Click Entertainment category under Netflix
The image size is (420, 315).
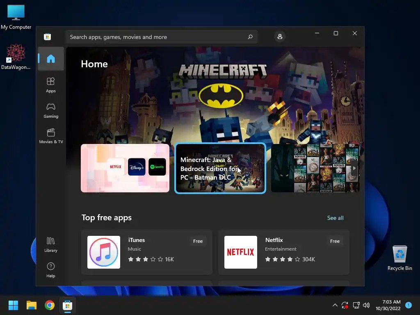tap(281, 249)
